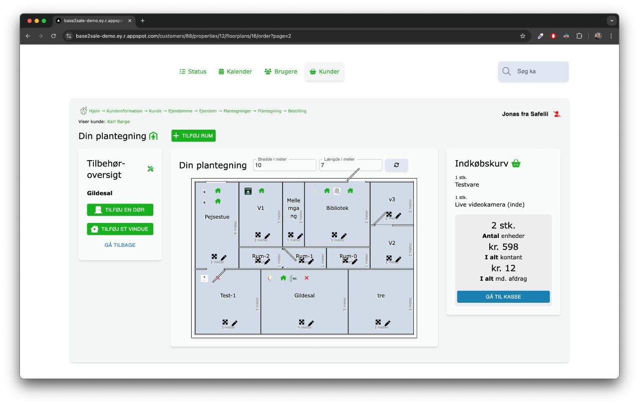Click the move arrows icon in Bibliotek
This screenshot has width=639, height=405.
pyautogui.click(x=334, y=235)
